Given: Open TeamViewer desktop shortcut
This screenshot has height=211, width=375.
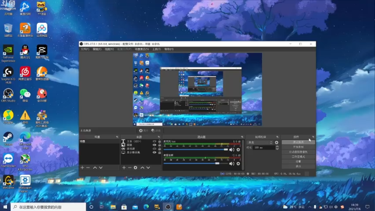Looking at the screenshot, I should click(x=8, y=160).
